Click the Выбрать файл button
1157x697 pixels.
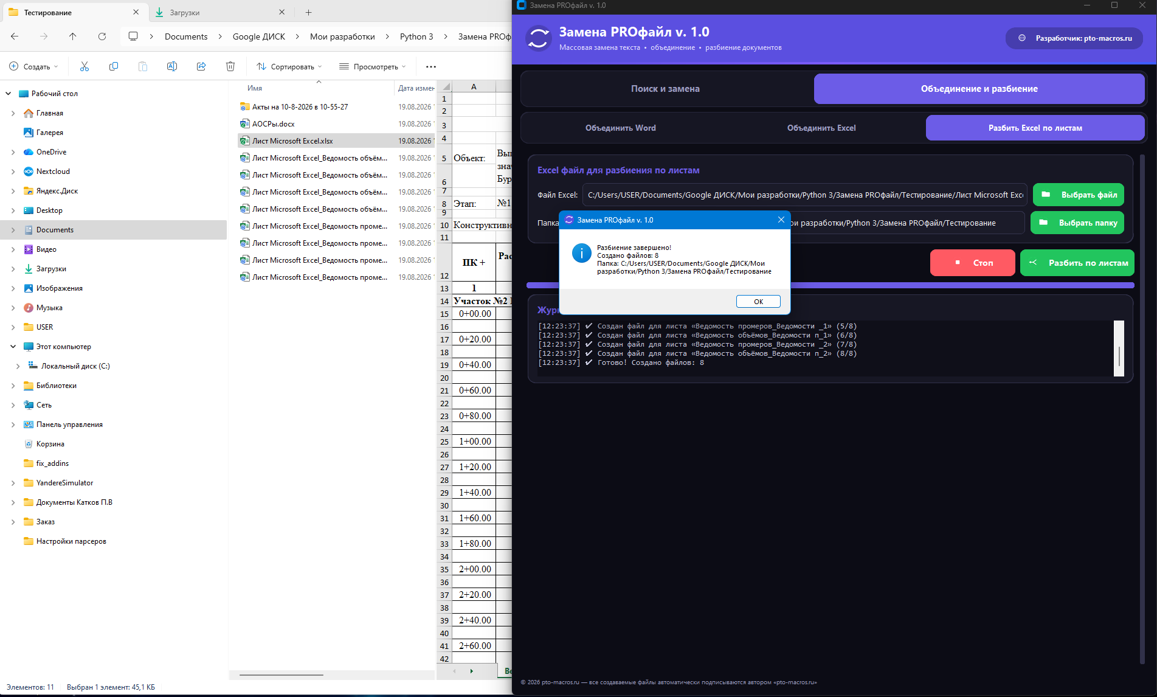[1079, 195]
